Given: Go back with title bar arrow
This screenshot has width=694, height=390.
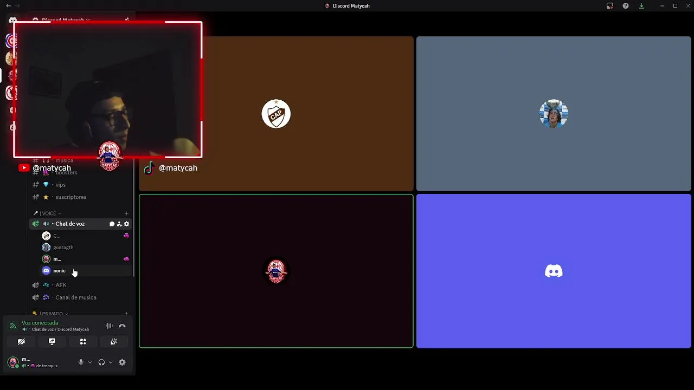Looking at the screenshot, I should (x=8, y=5).
